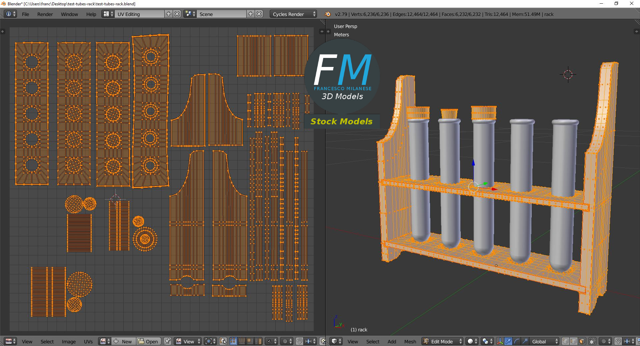Click the New image button

click(123, 341)
